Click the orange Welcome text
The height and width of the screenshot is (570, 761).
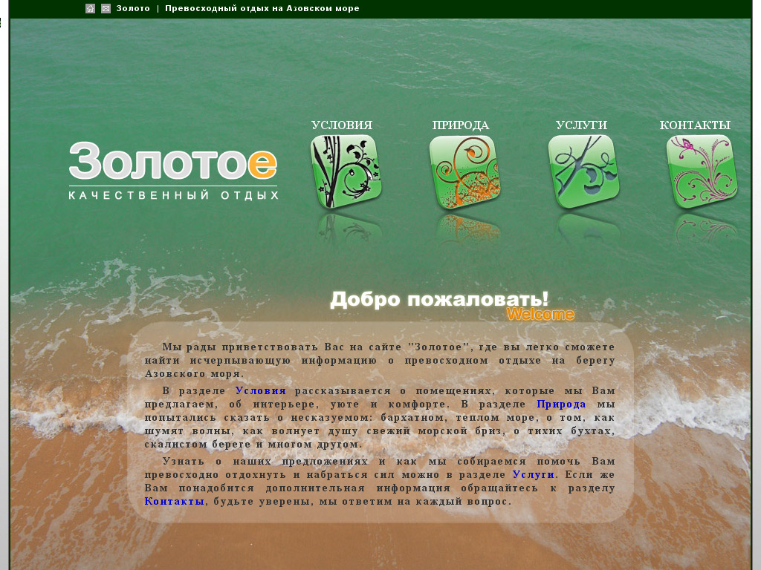[540, 315]
